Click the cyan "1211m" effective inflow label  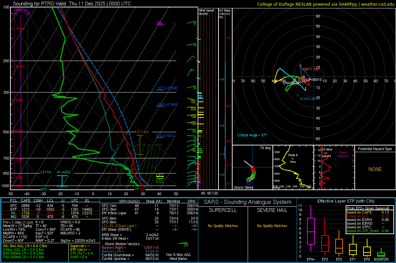click(x=46, y=172)
